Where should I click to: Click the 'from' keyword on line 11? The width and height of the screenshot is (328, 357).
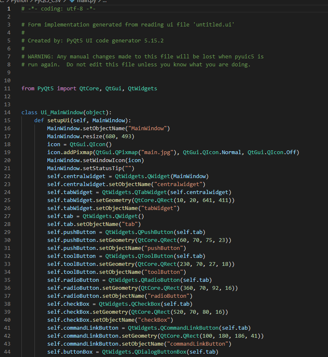coord(28,89)
